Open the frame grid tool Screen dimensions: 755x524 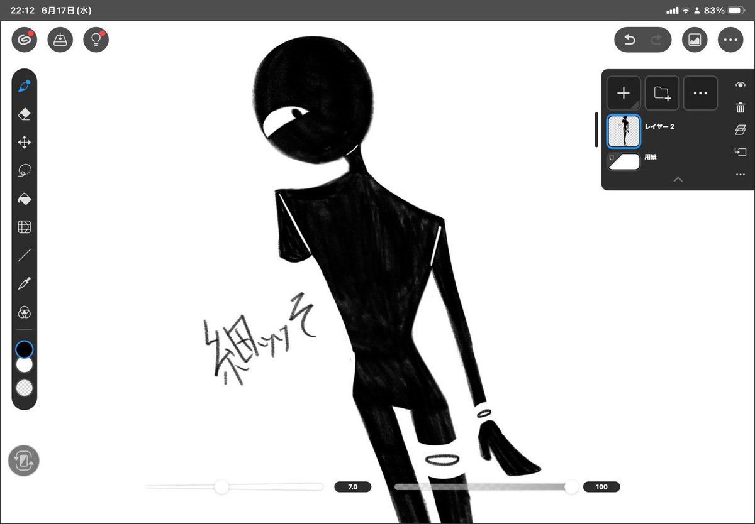pos(25,227)
